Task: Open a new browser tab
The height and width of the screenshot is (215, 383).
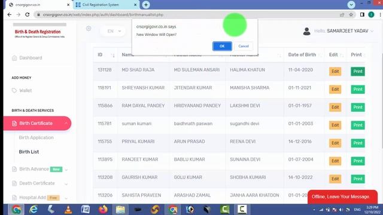Action: coord(146,5)
